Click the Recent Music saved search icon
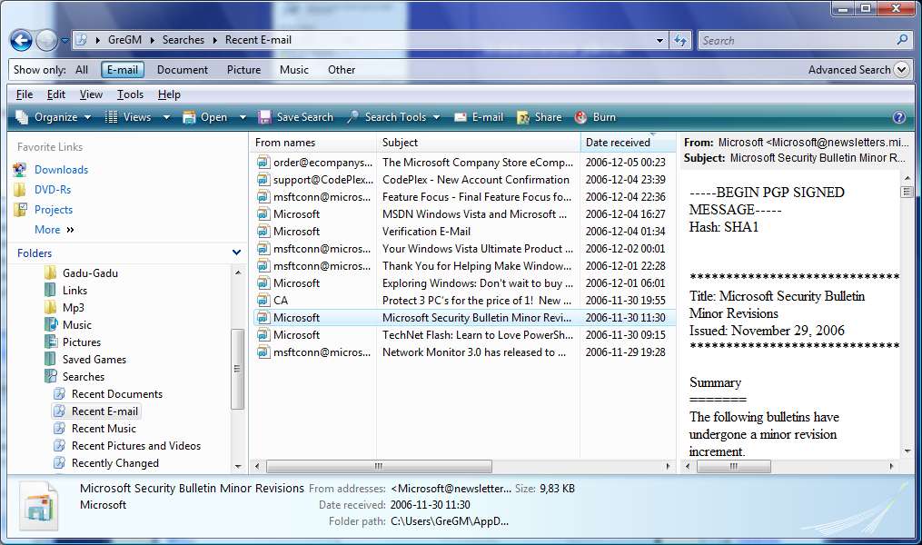This screenshot has width=922, height=545. [59, 428]
